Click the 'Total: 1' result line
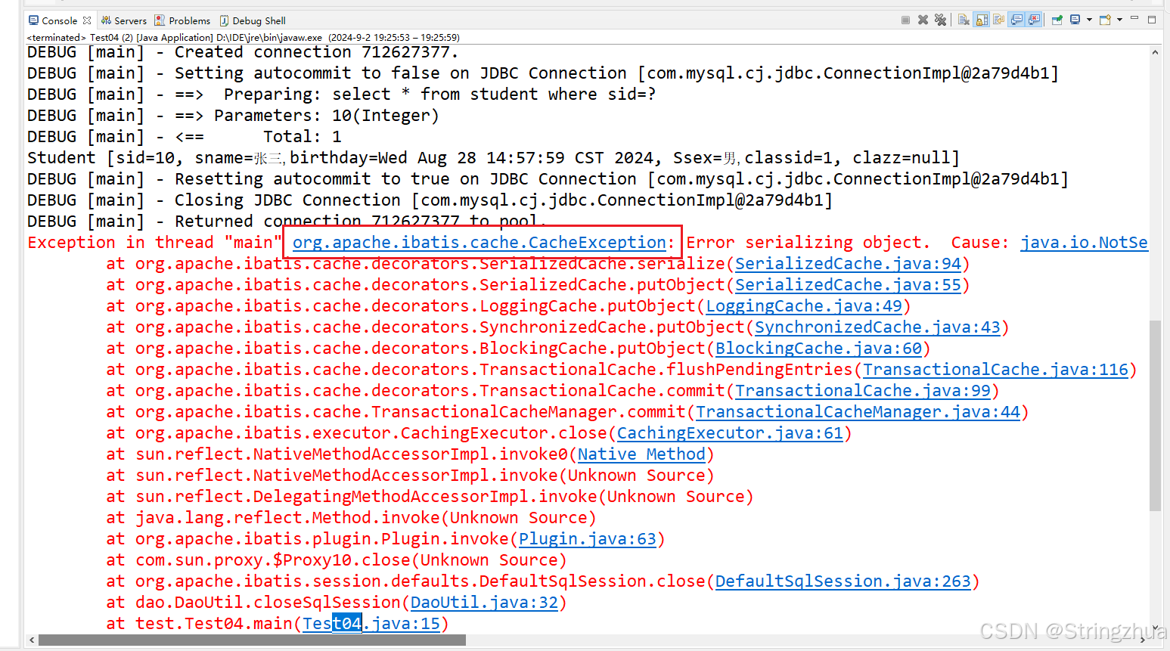This screenshot has height=651, width=1170. click(x=185, y=137)
